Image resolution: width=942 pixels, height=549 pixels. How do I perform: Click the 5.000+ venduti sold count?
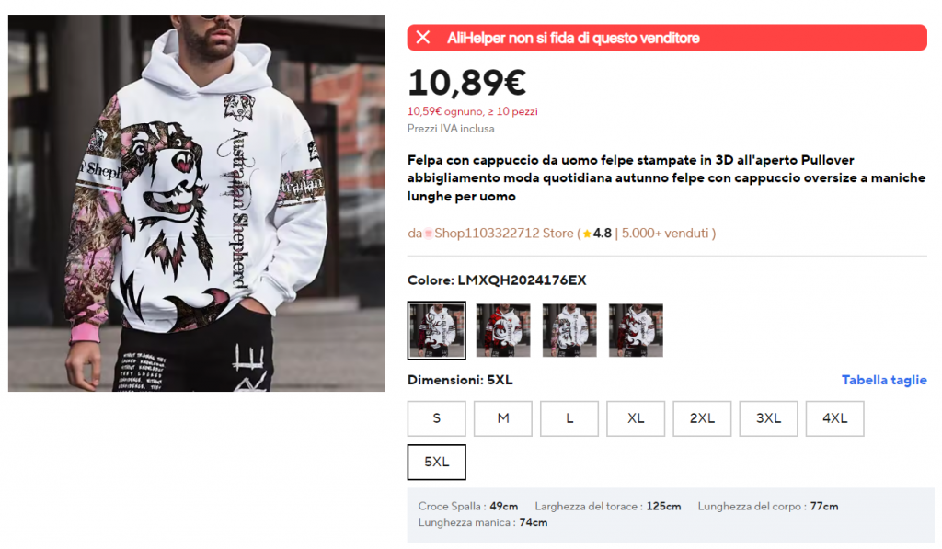tap(665, 234)
